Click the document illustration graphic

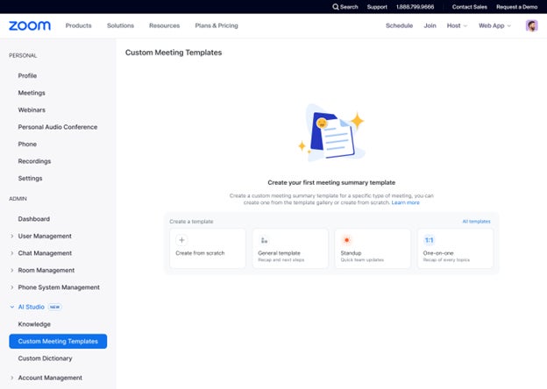[330, 134]
